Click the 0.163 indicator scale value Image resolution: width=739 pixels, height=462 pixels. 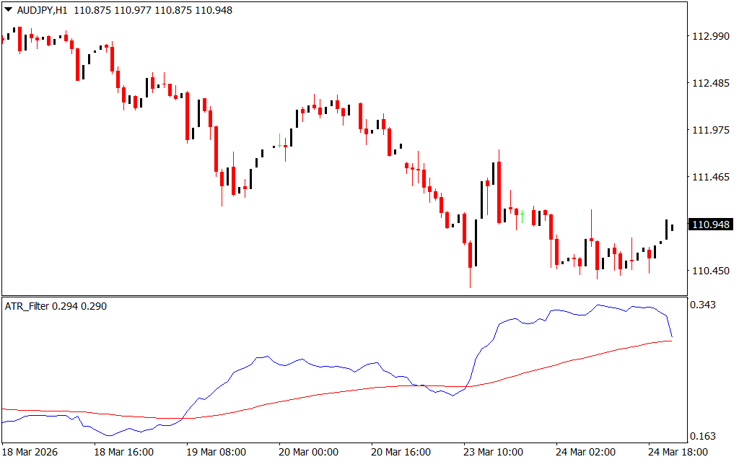[x=704, y=436]
